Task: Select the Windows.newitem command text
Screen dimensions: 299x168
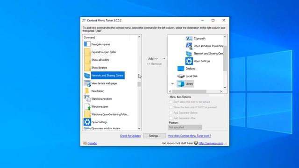Action: coord(102,98)
